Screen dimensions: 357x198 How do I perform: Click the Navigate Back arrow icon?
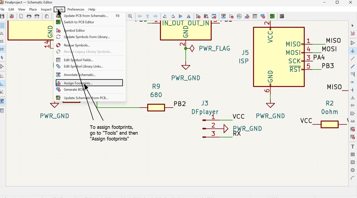(x=140, y=16)
